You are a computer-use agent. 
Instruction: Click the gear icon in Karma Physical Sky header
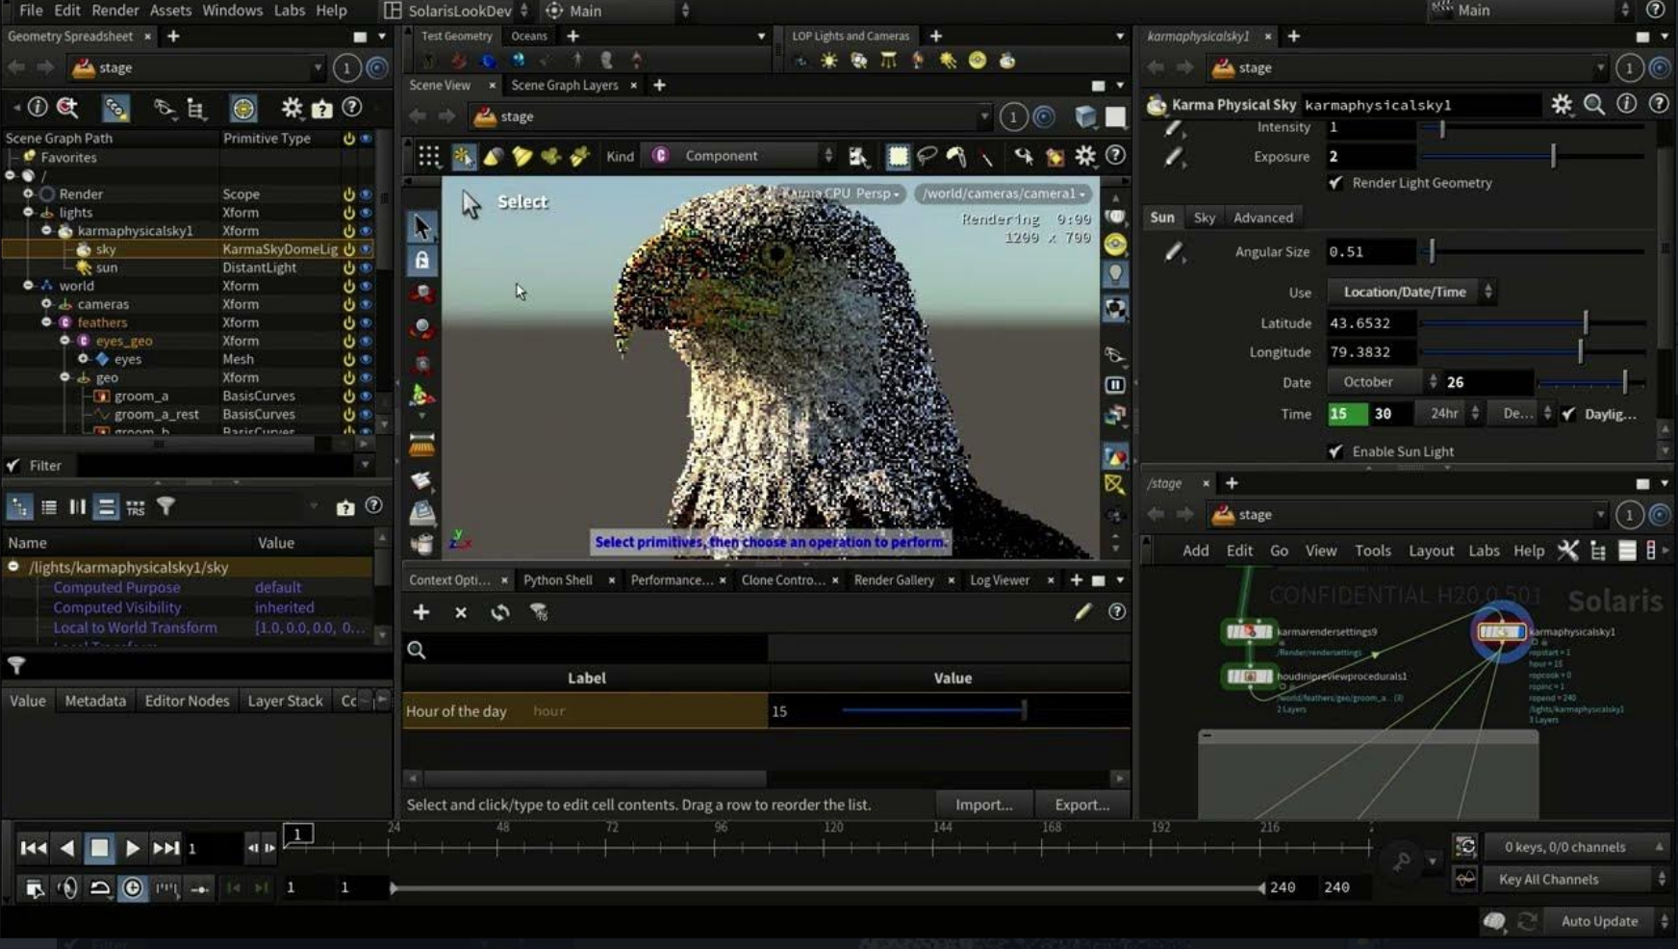[x=1561, y=104]
